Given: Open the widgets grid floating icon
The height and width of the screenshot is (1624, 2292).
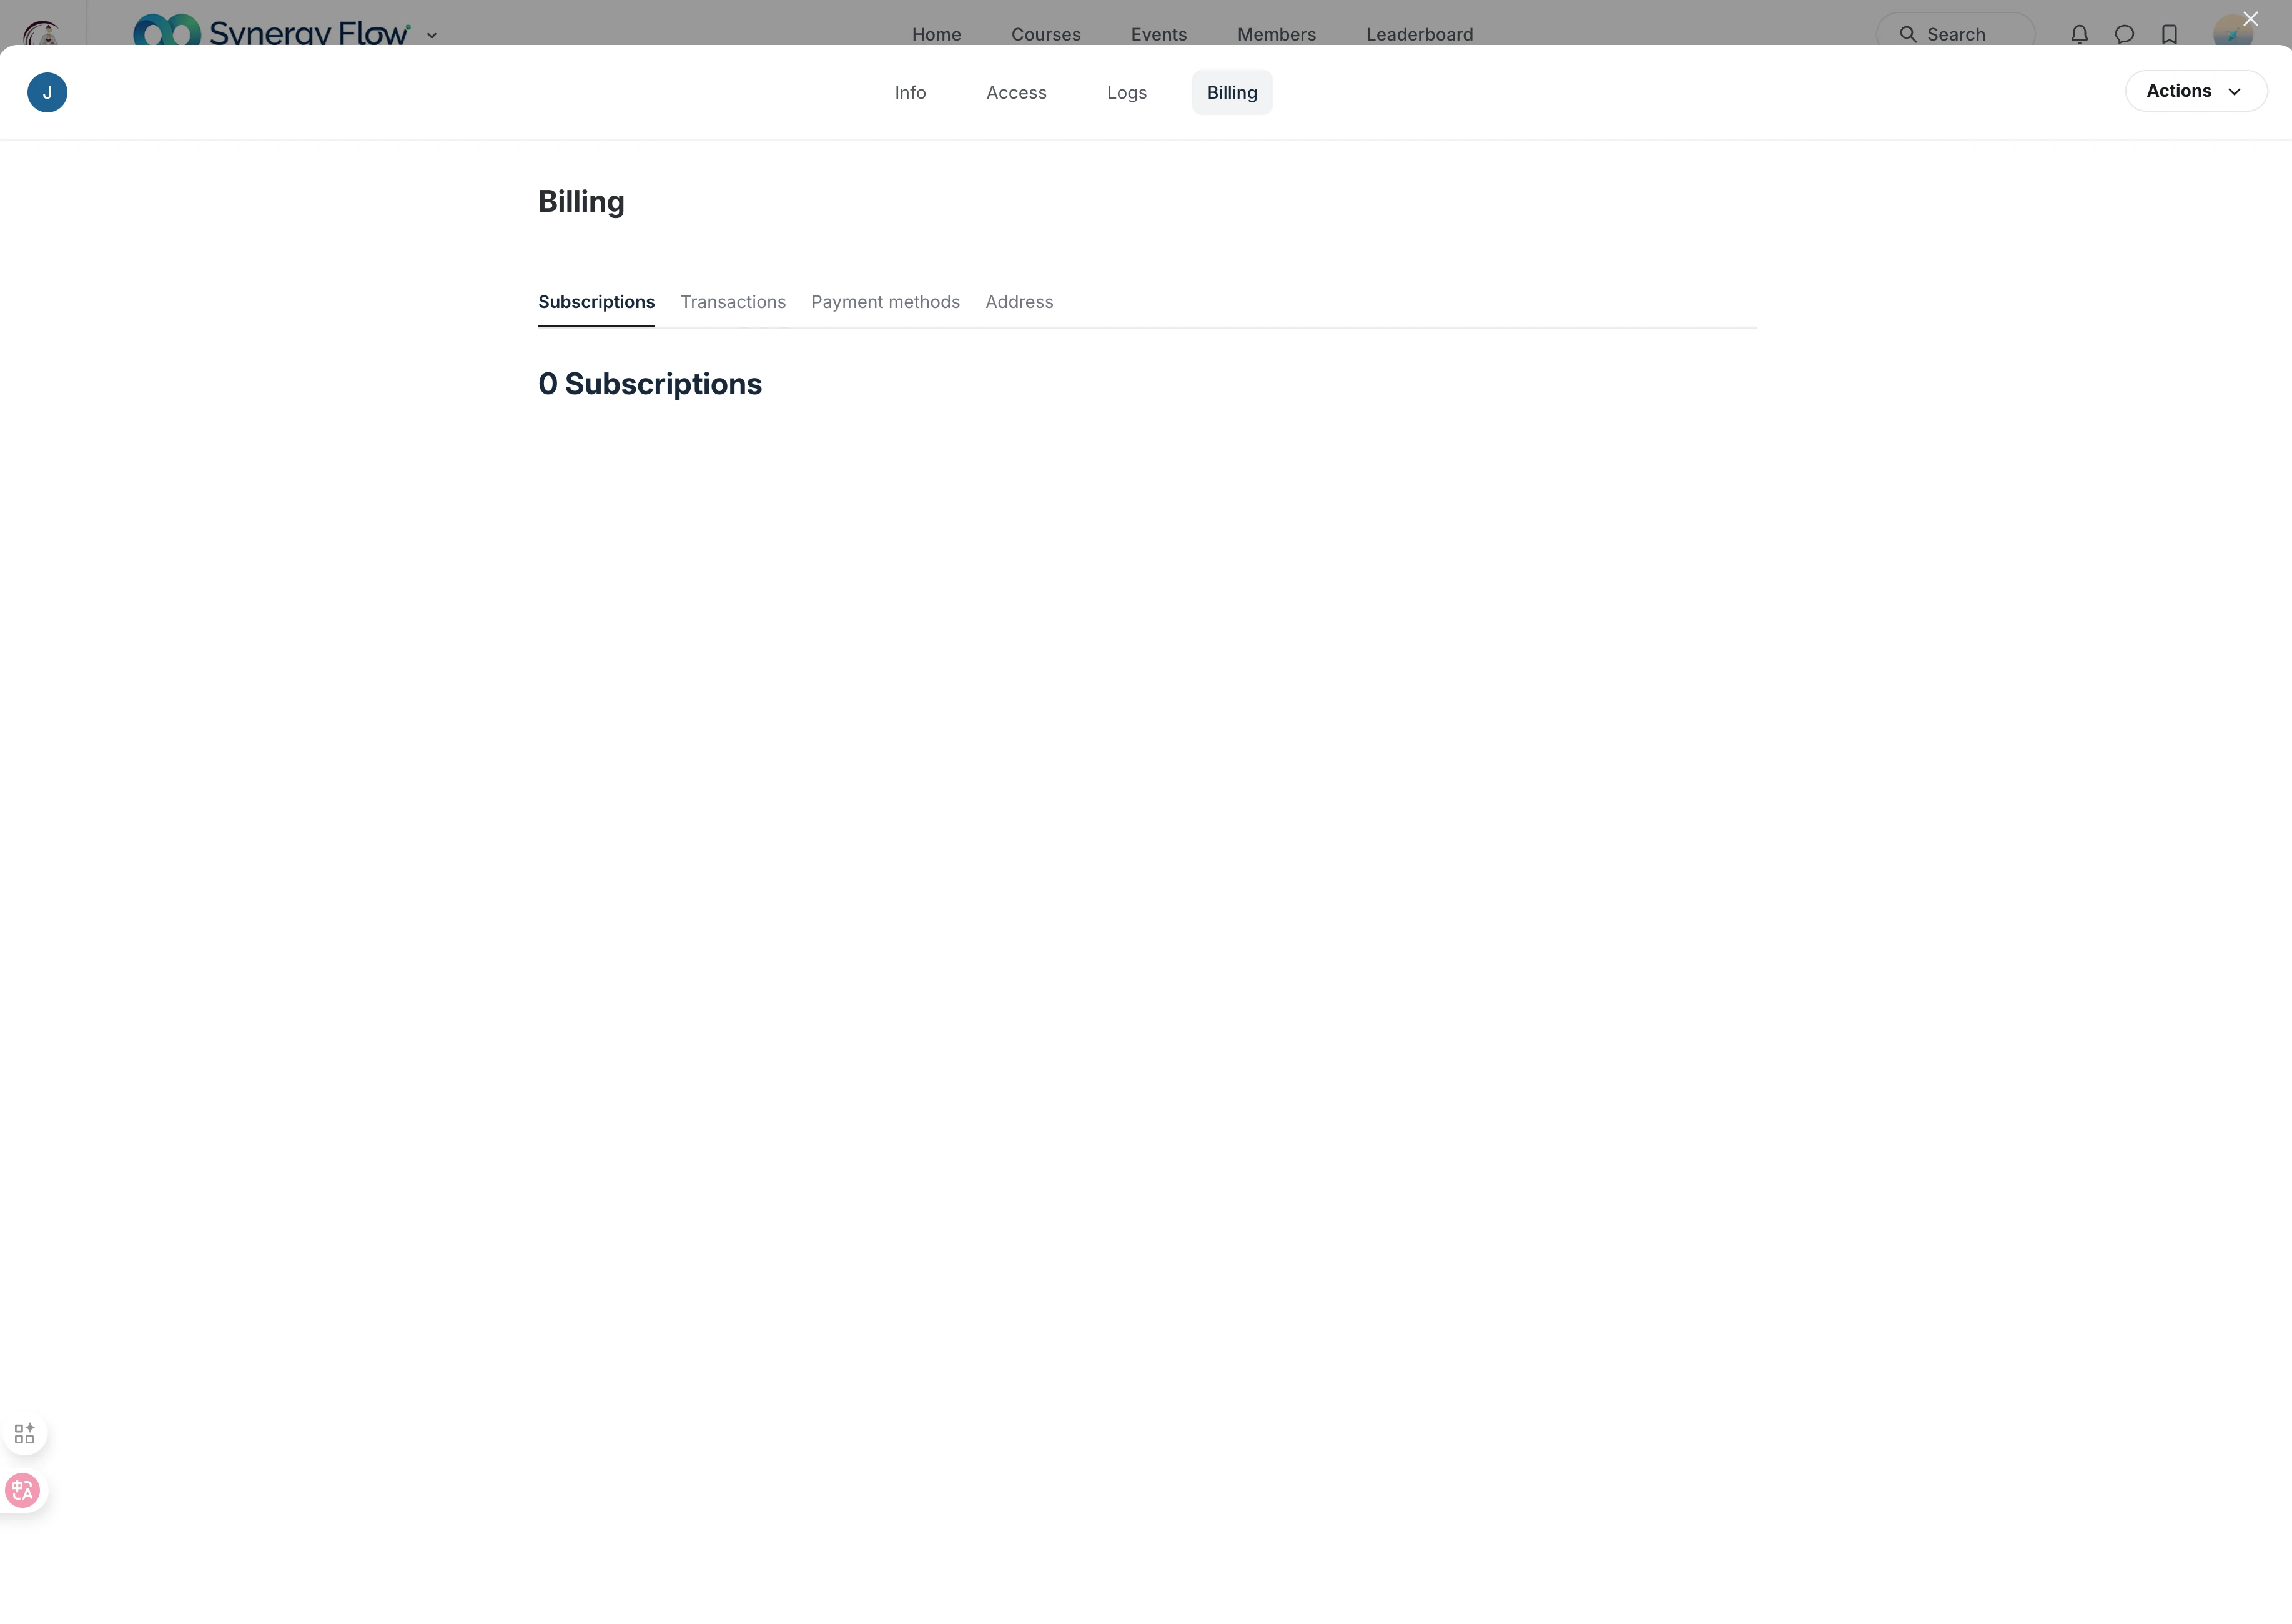Looking at the screenshot, I should tap(24, 1433).
